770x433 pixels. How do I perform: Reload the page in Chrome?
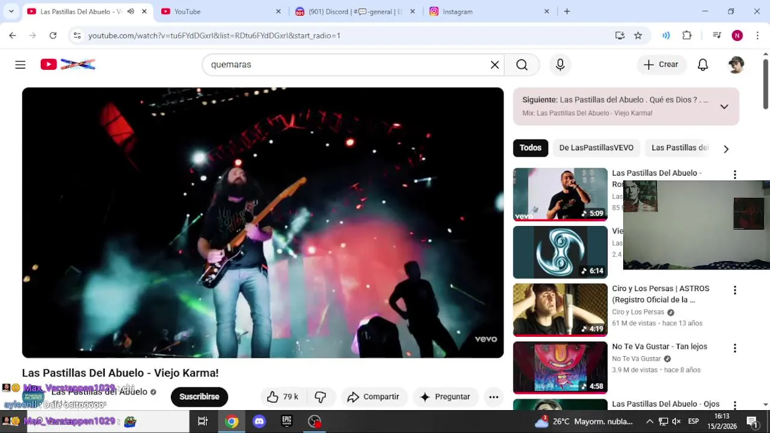[x=53, y=35]
